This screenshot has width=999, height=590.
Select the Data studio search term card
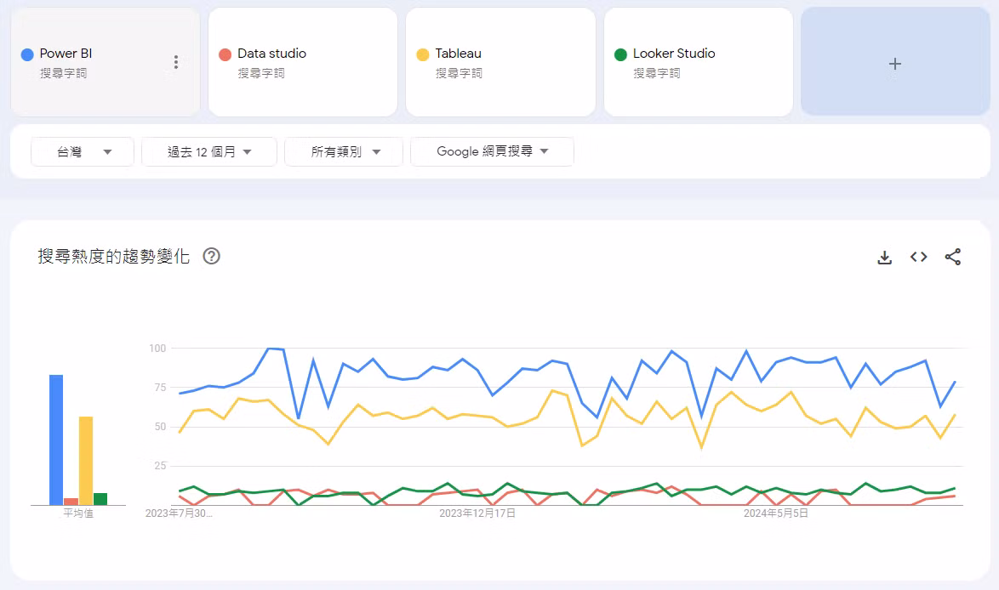point(303,62)
